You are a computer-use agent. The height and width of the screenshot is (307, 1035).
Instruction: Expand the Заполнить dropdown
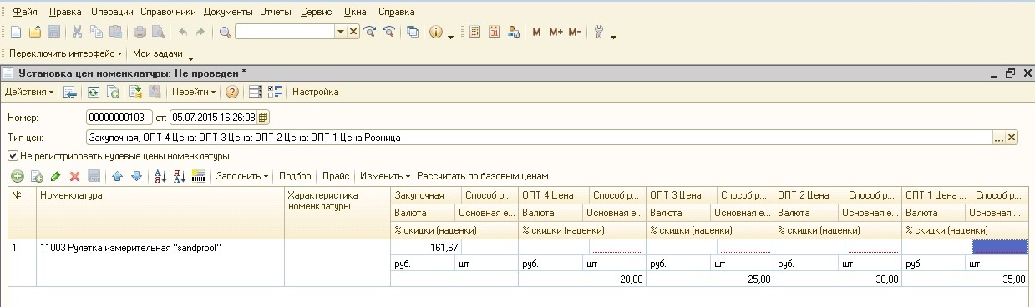[242, 176]
